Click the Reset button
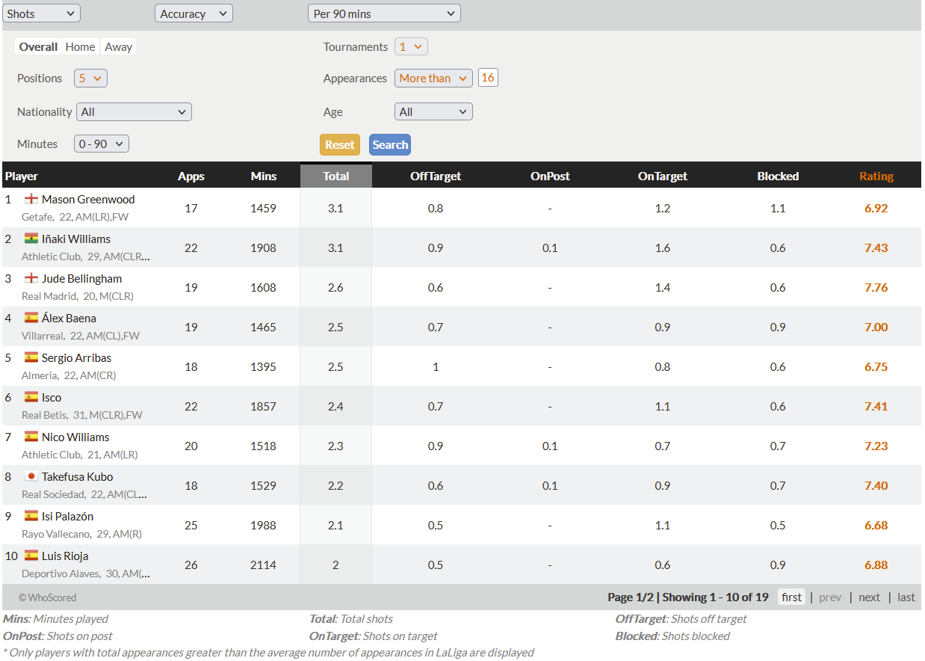The image size is (925, 661). (340, 144)
